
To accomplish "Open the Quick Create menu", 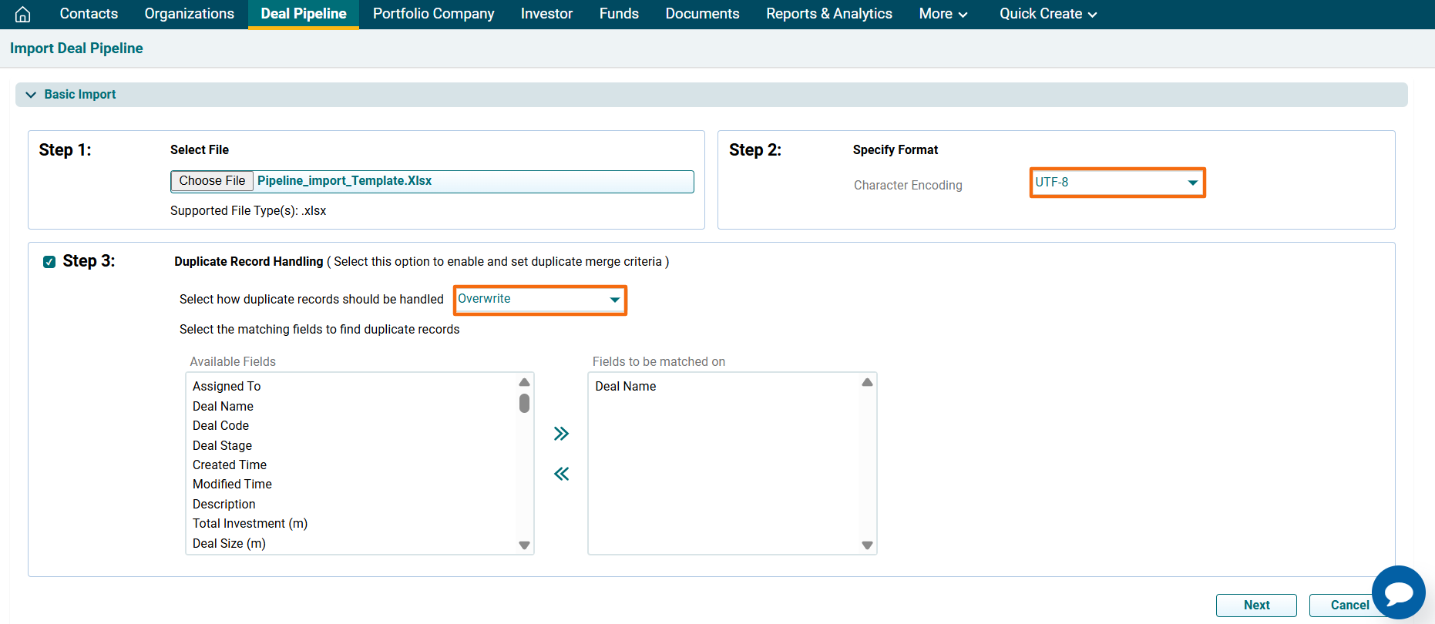I will [1047, 14].
